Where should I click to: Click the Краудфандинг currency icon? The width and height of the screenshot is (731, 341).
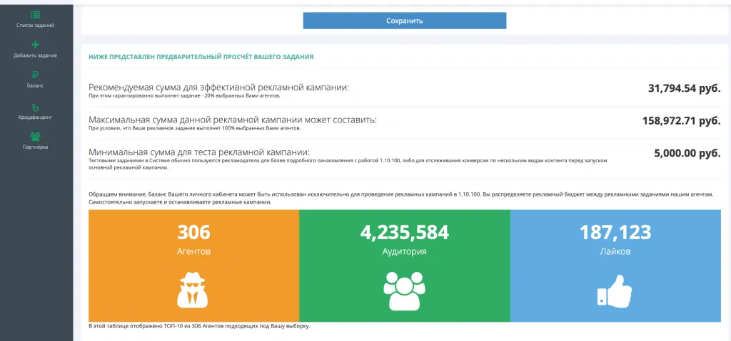pos(36,107)
